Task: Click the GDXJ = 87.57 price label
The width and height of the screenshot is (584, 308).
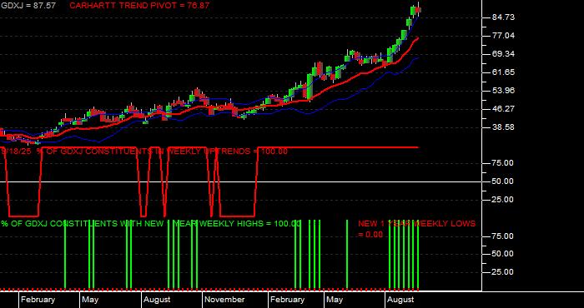Action: 28,6
